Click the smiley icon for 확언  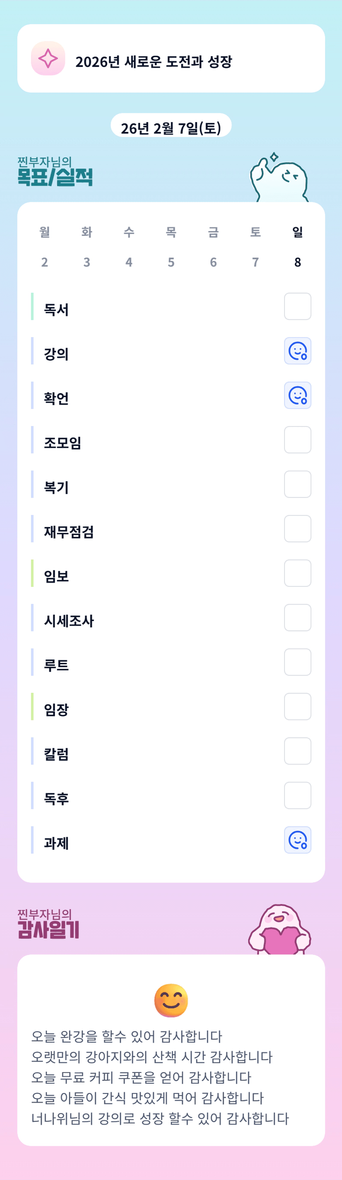[x=298, y=395]
